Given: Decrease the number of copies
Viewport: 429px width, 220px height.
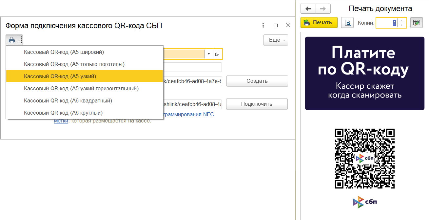Looking at the screenshot, I should coord(402,25).
